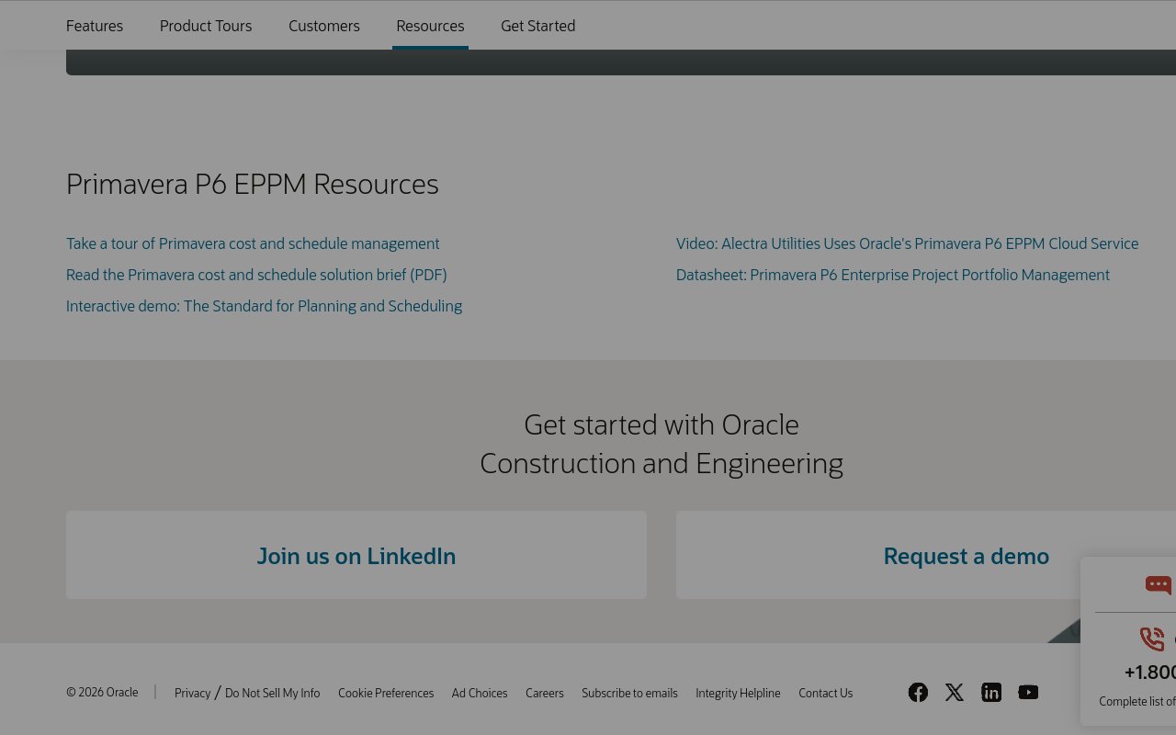Click the Request a demo card
The image size is (1176, 735).
pyautogui.click(x=926, y=555)
